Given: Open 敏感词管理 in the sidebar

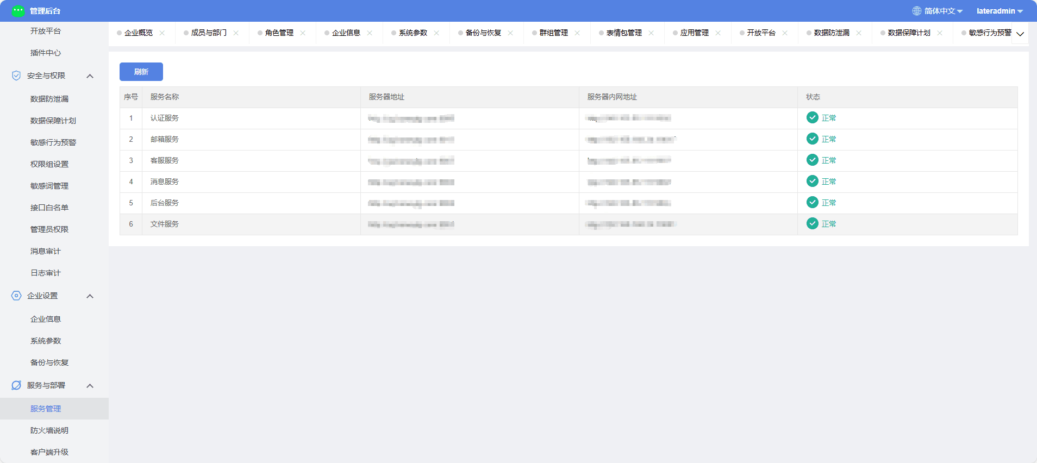Looking at the screenshot, I should (x=49, y=186).
